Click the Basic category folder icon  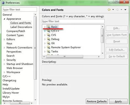coord(49,27)
